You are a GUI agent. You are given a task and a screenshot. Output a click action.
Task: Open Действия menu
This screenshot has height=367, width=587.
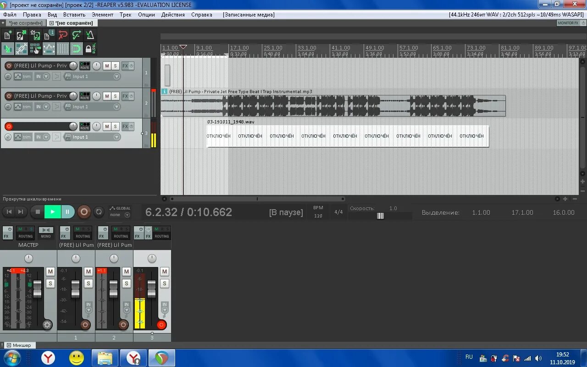(x=173, y=15)
